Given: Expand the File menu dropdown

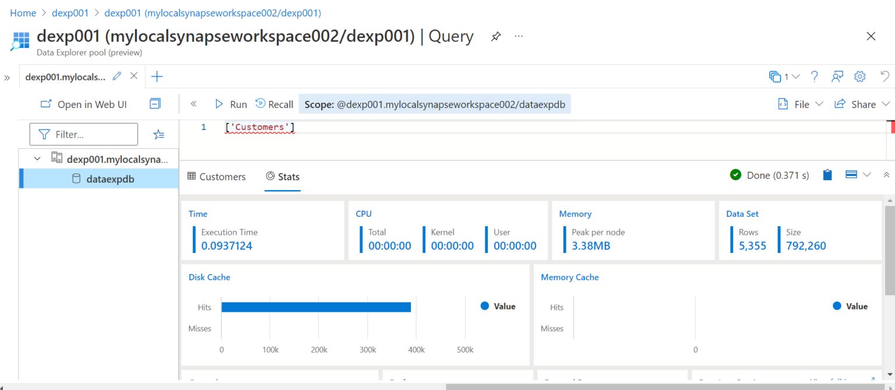Looking at the screenshot, I should [800, 104].
